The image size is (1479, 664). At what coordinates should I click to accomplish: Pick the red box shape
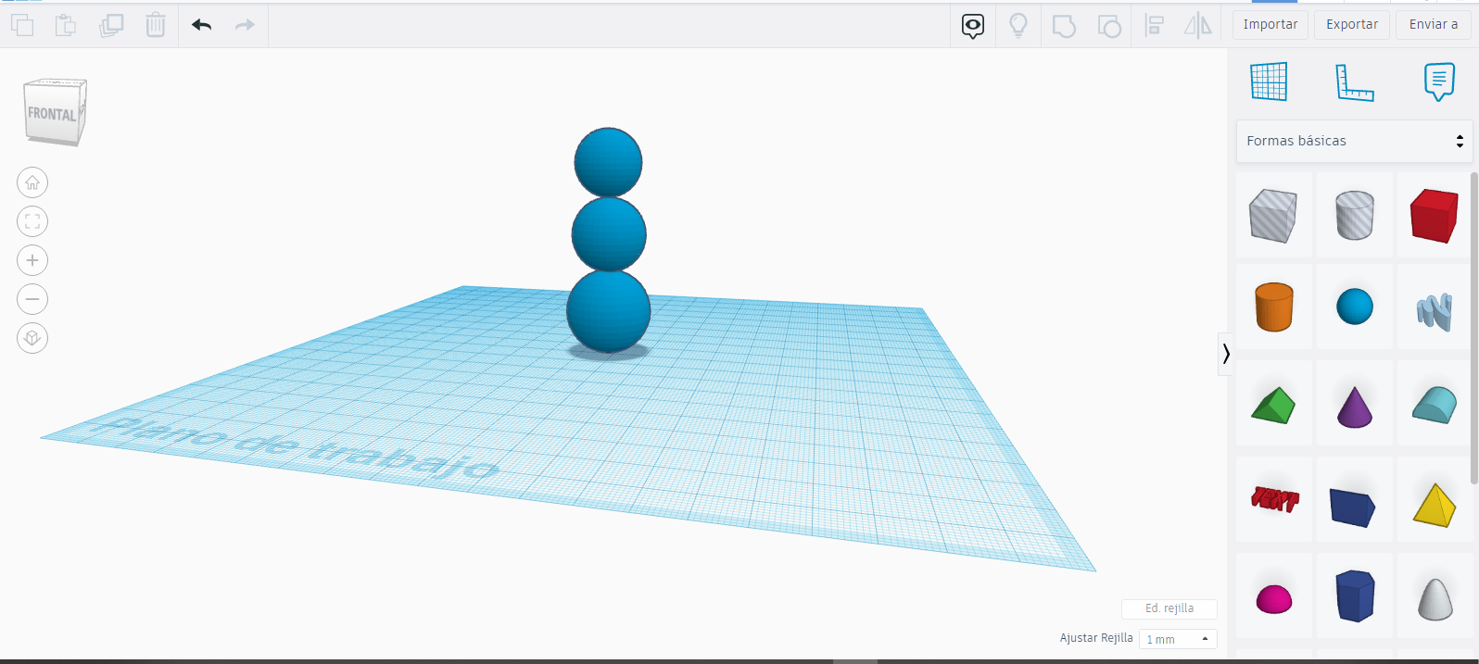coord(1435,215)
